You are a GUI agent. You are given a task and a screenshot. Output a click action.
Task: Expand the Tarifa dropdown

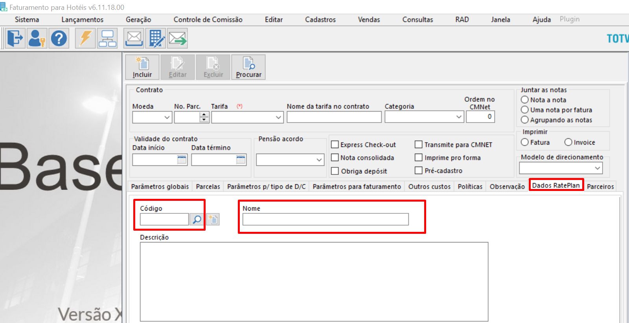[278, 117]
